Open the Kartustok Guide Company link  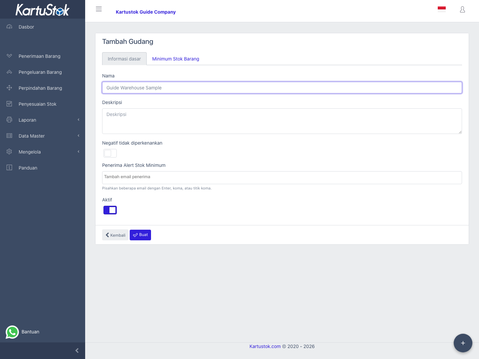coord(146,12)
